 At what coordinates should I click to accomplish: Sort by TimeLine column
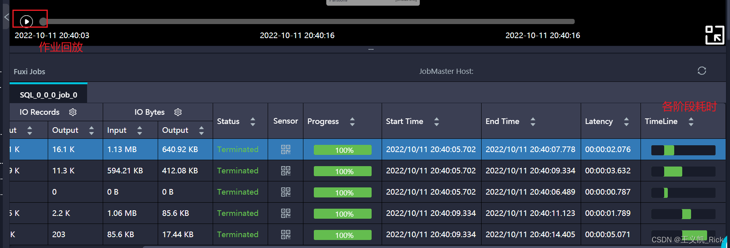coord(691,122)
